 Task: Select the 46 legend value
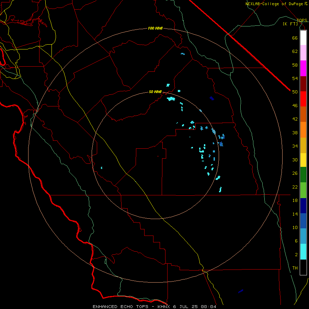point(295,106)
